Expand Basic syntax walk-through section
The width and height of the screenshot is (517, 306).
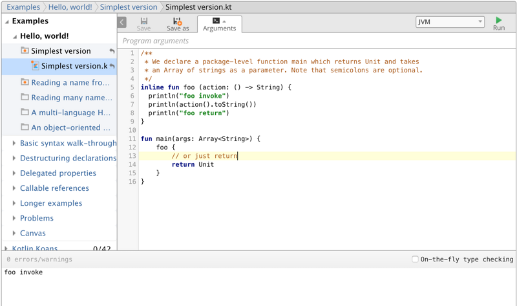[x=14, y=143]
